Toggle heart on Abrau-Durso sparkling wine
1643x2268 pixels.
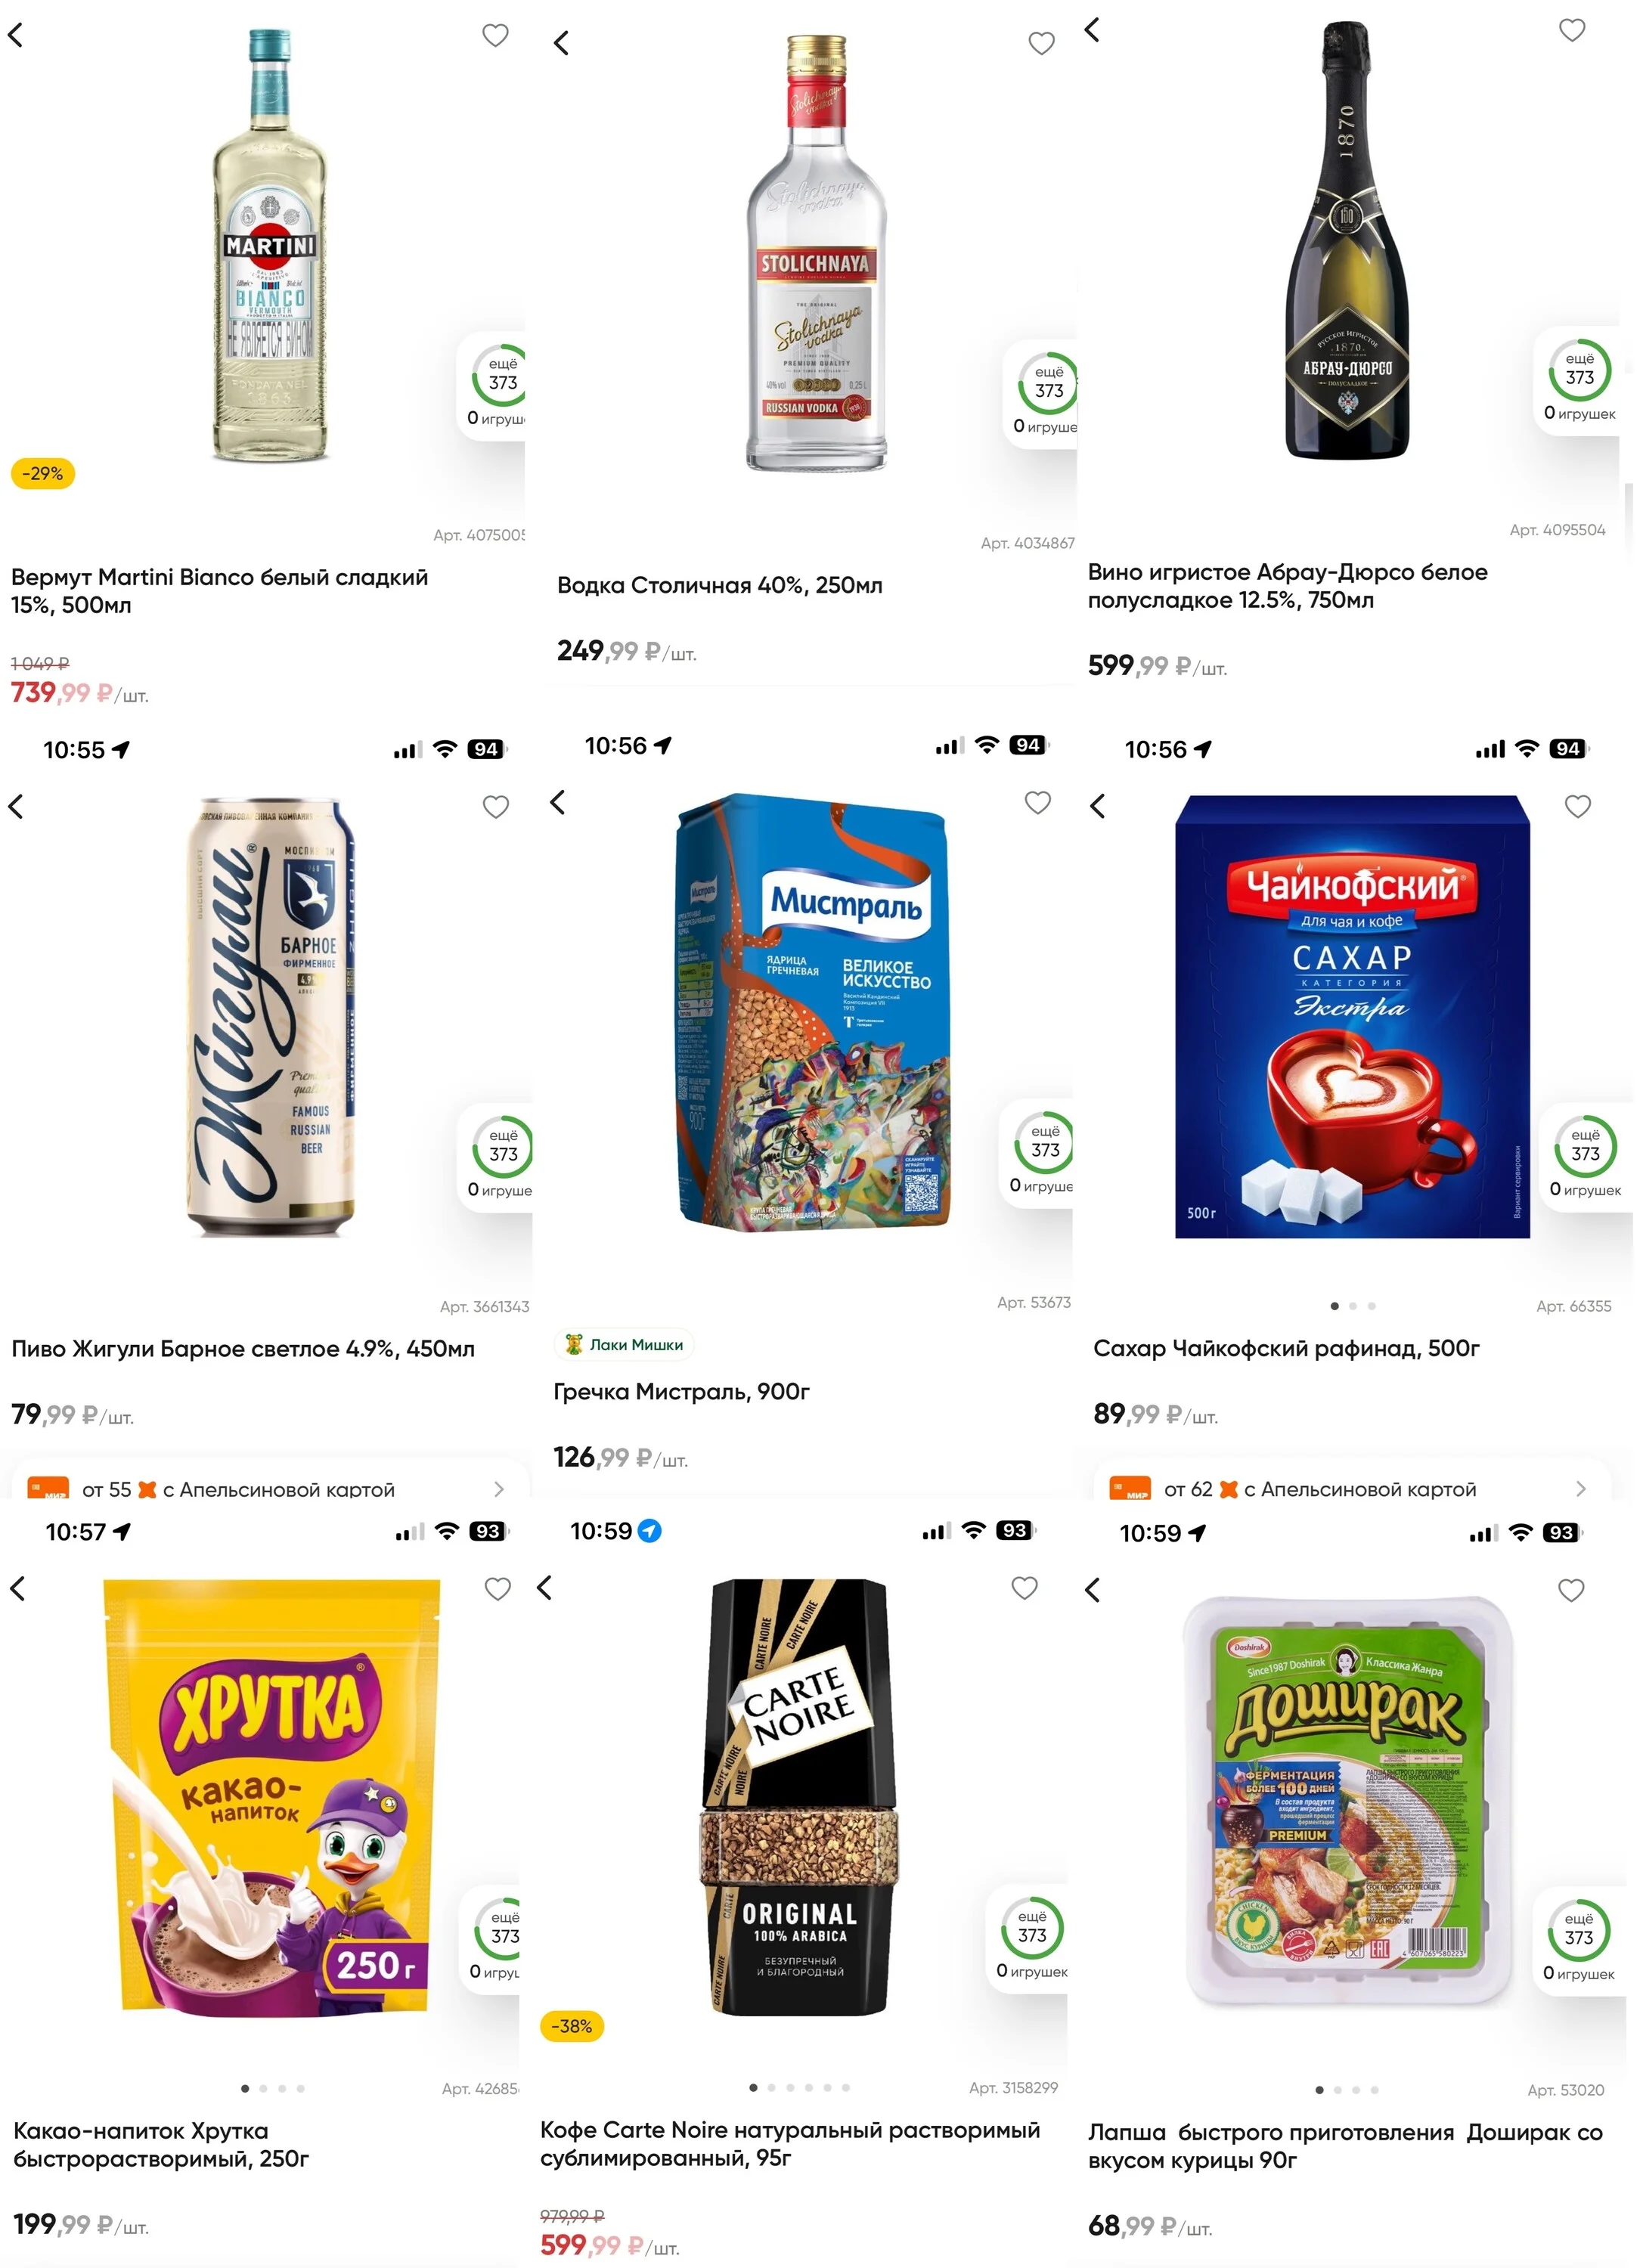point(1572,30)
